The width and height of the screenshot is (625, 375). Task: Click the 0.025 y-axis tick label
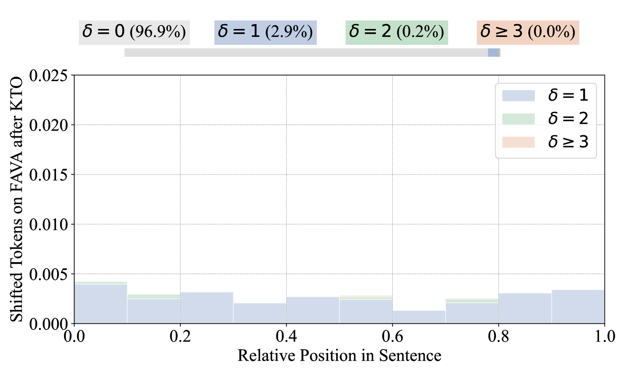48,76
